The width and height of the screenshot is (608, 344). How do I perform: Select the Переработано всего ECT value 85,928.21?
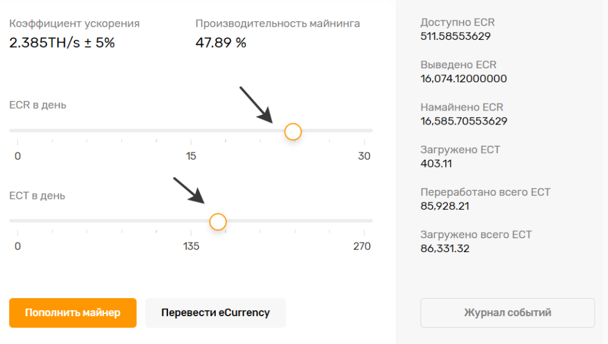pos(445,206)
